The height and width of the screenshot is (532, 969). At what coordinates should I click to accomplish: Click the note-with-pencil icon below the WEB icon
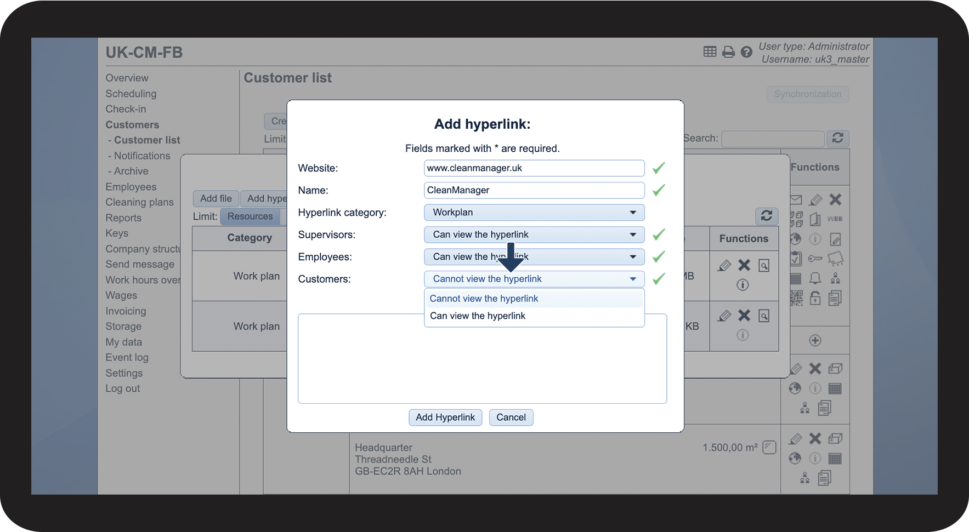835,239
